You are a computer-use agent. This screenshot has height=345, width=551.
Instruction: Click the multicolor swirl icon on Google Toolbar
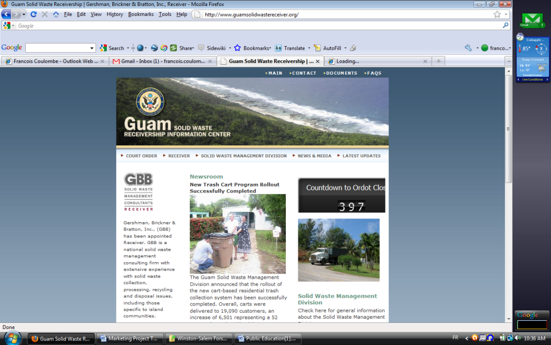point(164,48)
